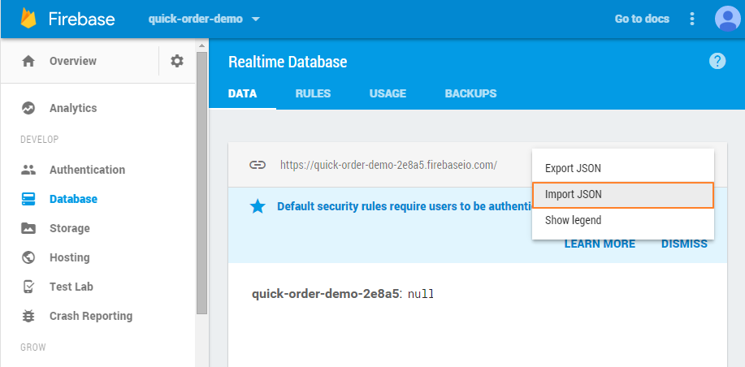Open the quick-order-demo project dropdown arrow
The width and height of the screenshot is (745, 367).
[x=256, y=19]
